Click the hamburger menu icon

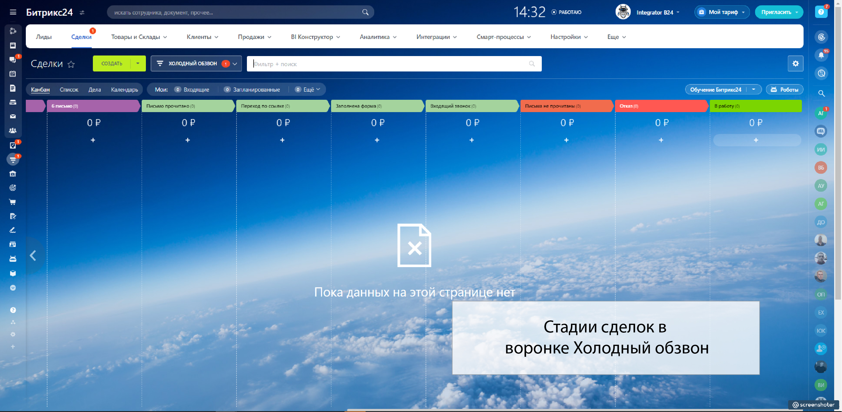pos(13,12)
